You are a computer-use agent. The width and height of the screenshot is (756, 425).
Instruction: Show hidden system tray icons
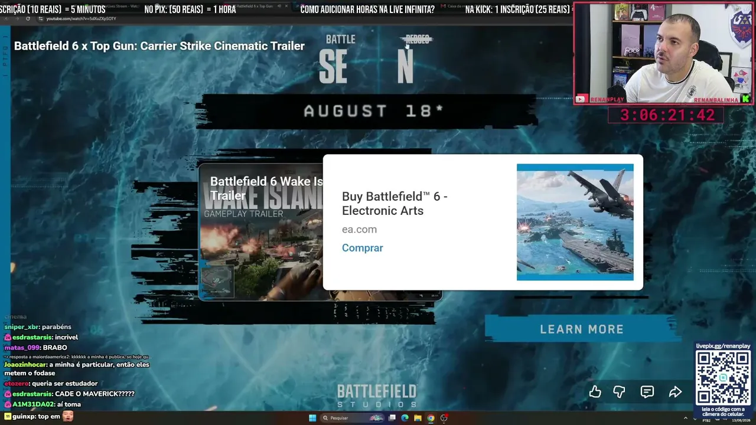click(686, 418)
